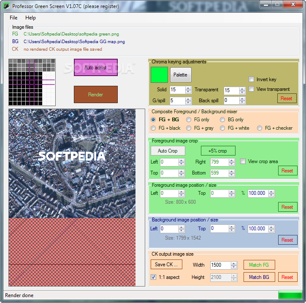Click the Auto adjust button
The width and height of the screenshot is (306, 303).
click(x=96, y=67)
